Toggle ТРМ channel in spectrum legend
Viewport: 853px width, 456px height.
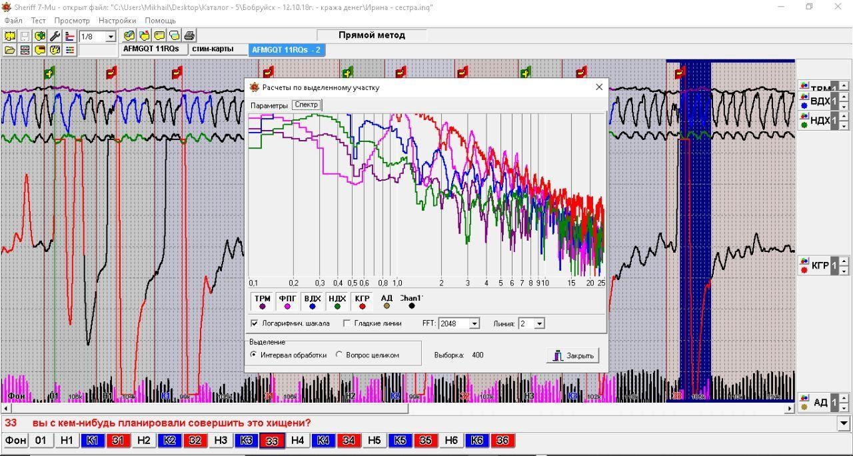tap(263, 302)
